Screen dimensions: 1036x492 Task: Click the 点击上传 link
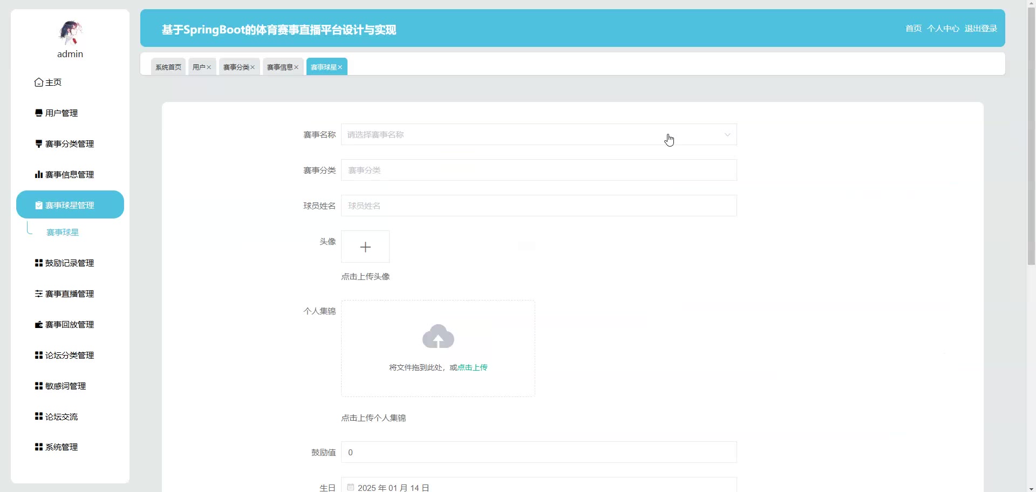pos(472,367)
